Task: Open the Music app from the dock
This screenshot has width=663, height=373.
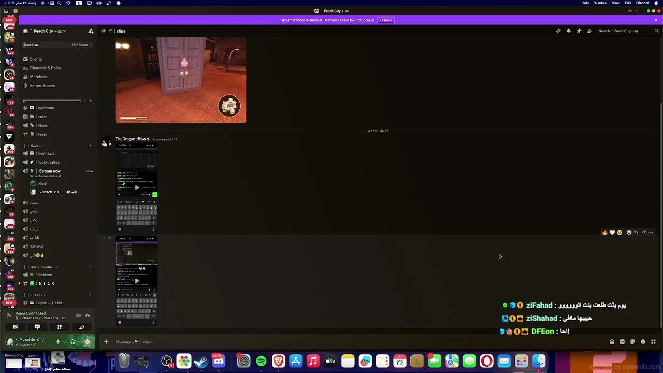Action: (x=313, y=361)
